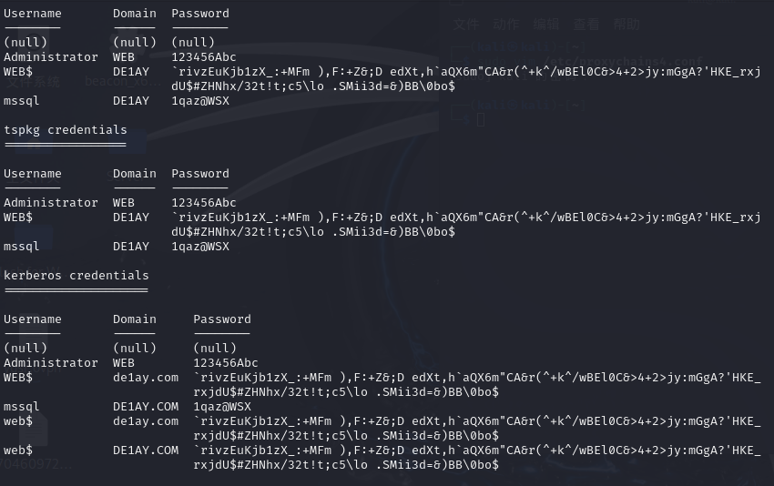
Task: Open the faint 帮助 menu
Action: point(626,25)
